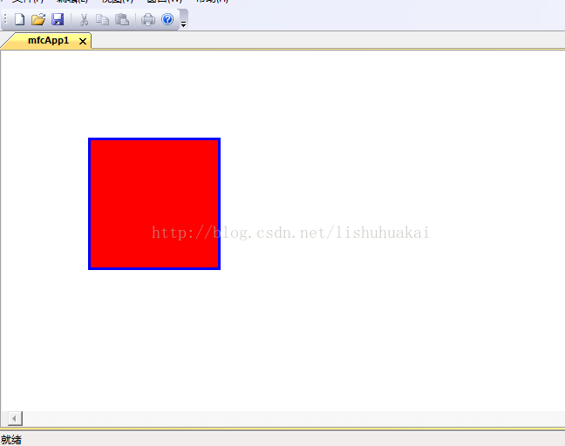Select the mfcApp1 document tab
Screen dimensions: 565x446
[48, 40]
